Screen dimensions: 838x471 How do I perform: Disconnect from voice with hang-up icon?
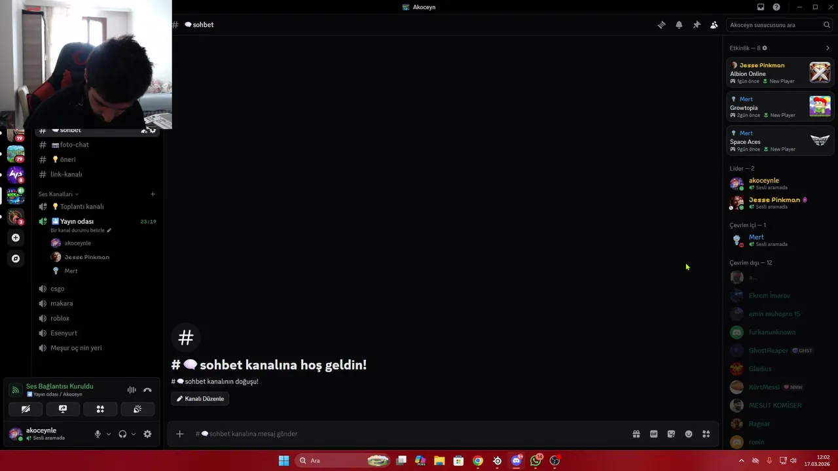(147, 390)
